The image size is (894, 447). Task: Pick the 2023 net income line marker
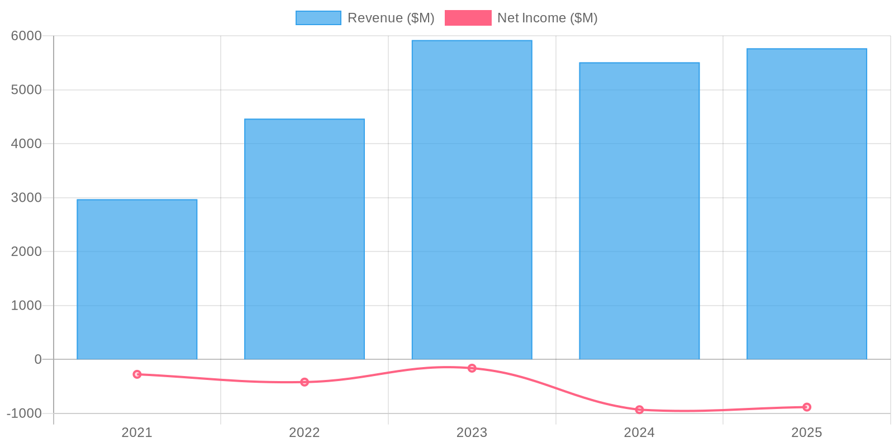coord(472,368)
